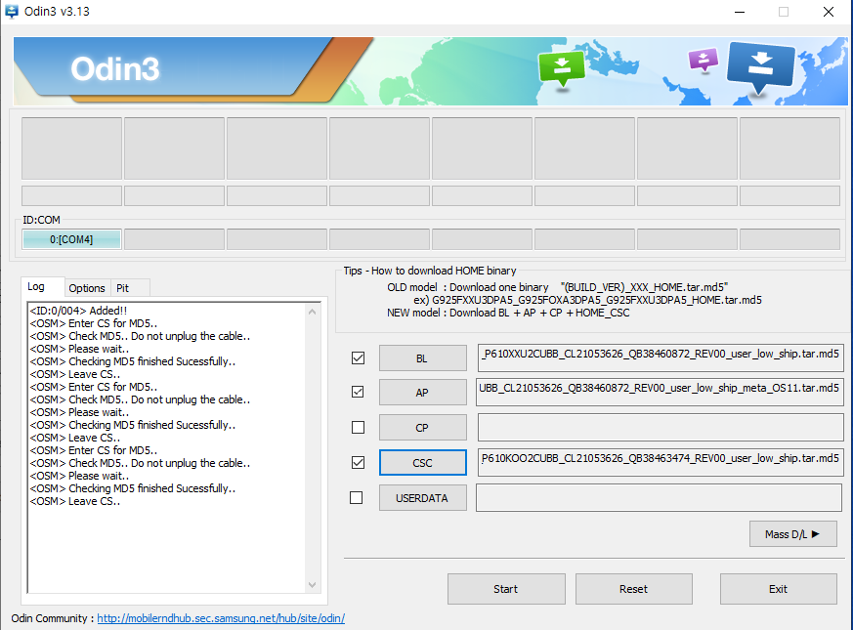Viewport: 853px width, 630px height.
Task: Click the Odin3 app icon in title bar
Action: 12,11
